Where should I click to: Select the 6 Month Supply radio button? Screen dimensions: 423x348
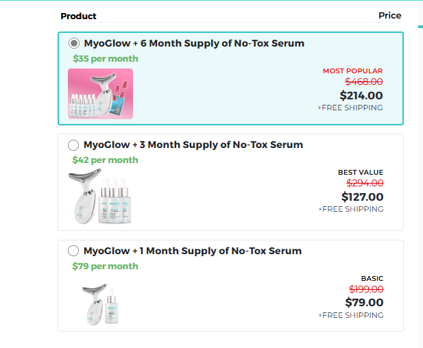(74, 43)
